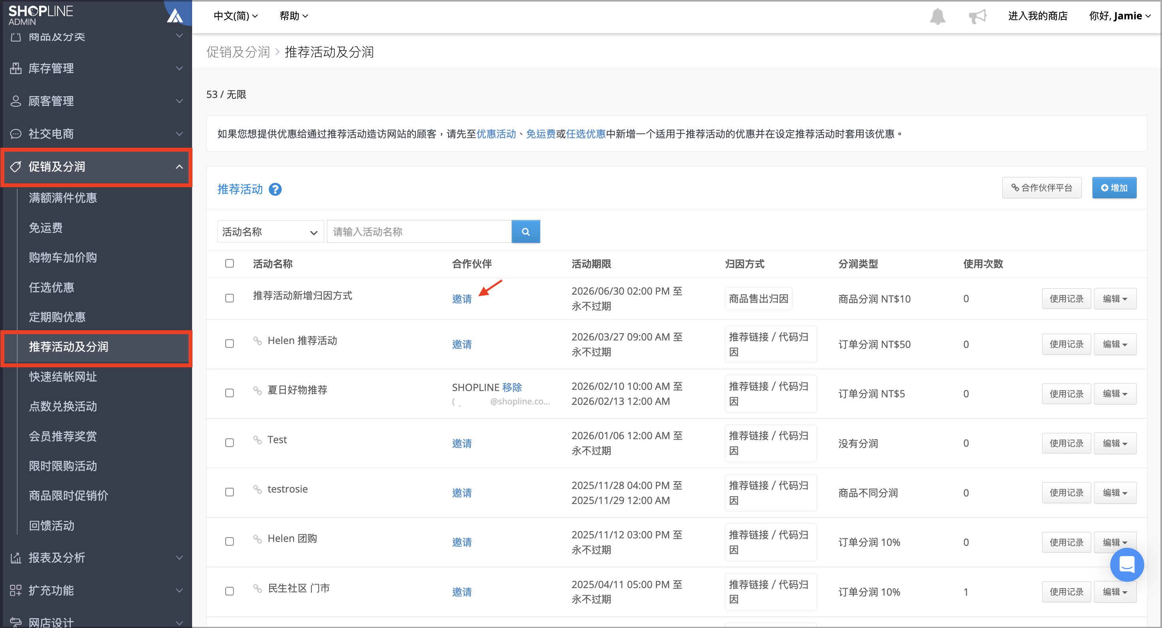The width and height of the screenshot is (1162, 628).
Task: Open 编辑 dropdown for 夏日好物推荐
Action: (1115, 394)
